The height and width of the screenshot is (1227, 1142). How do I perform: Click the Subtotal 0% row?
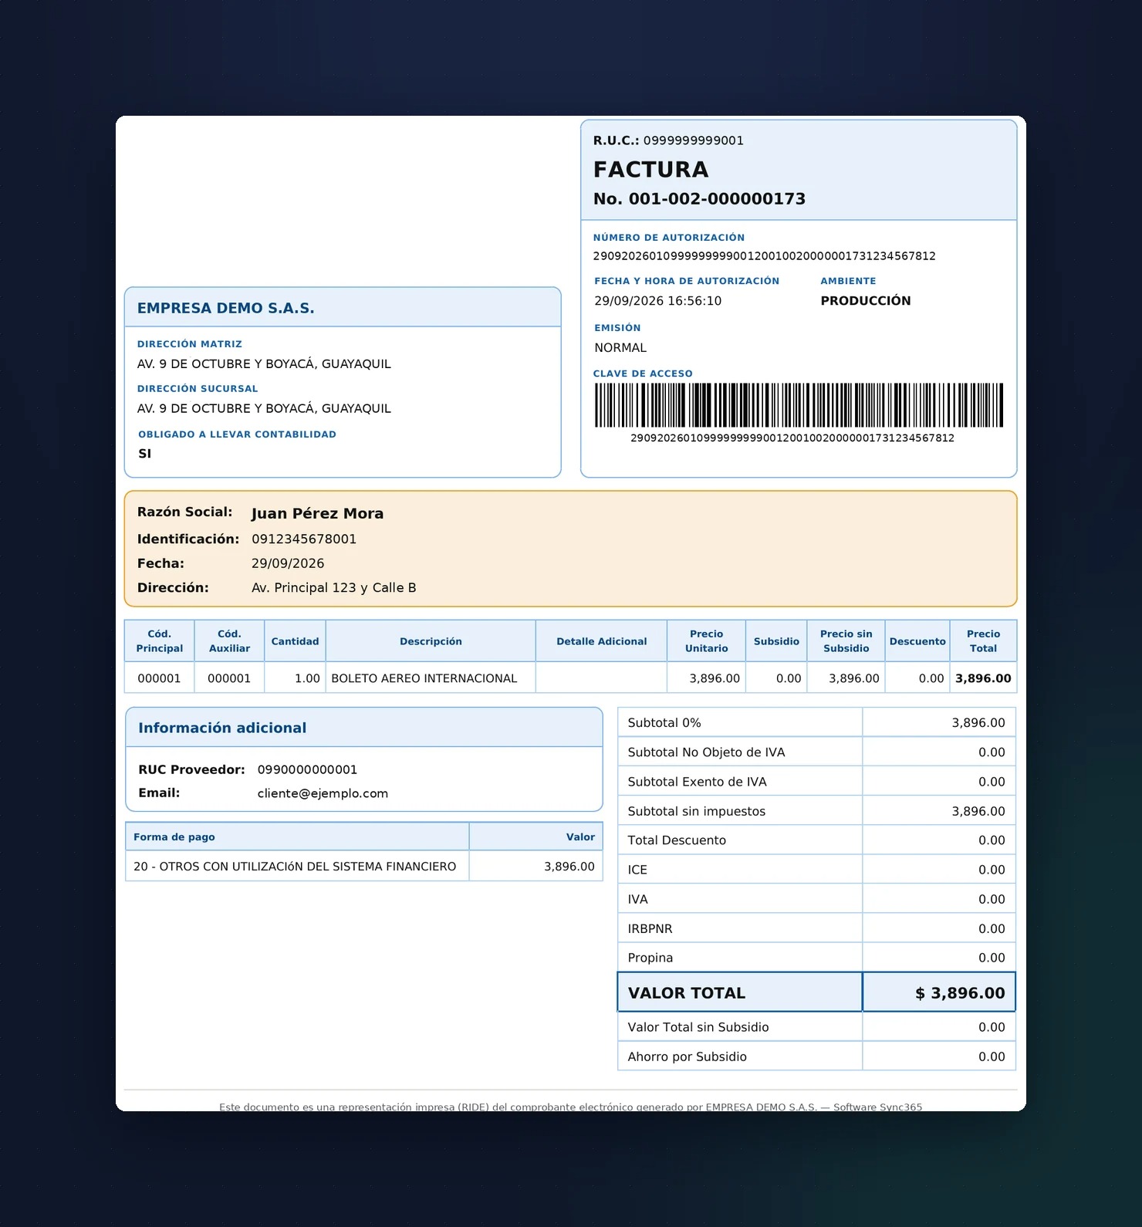pos(816,723)
